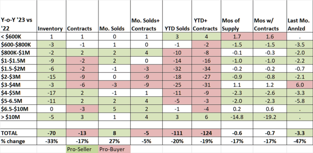Click the -111 total YTD Solds cell
313x153 pixels.
pos(177,133)
